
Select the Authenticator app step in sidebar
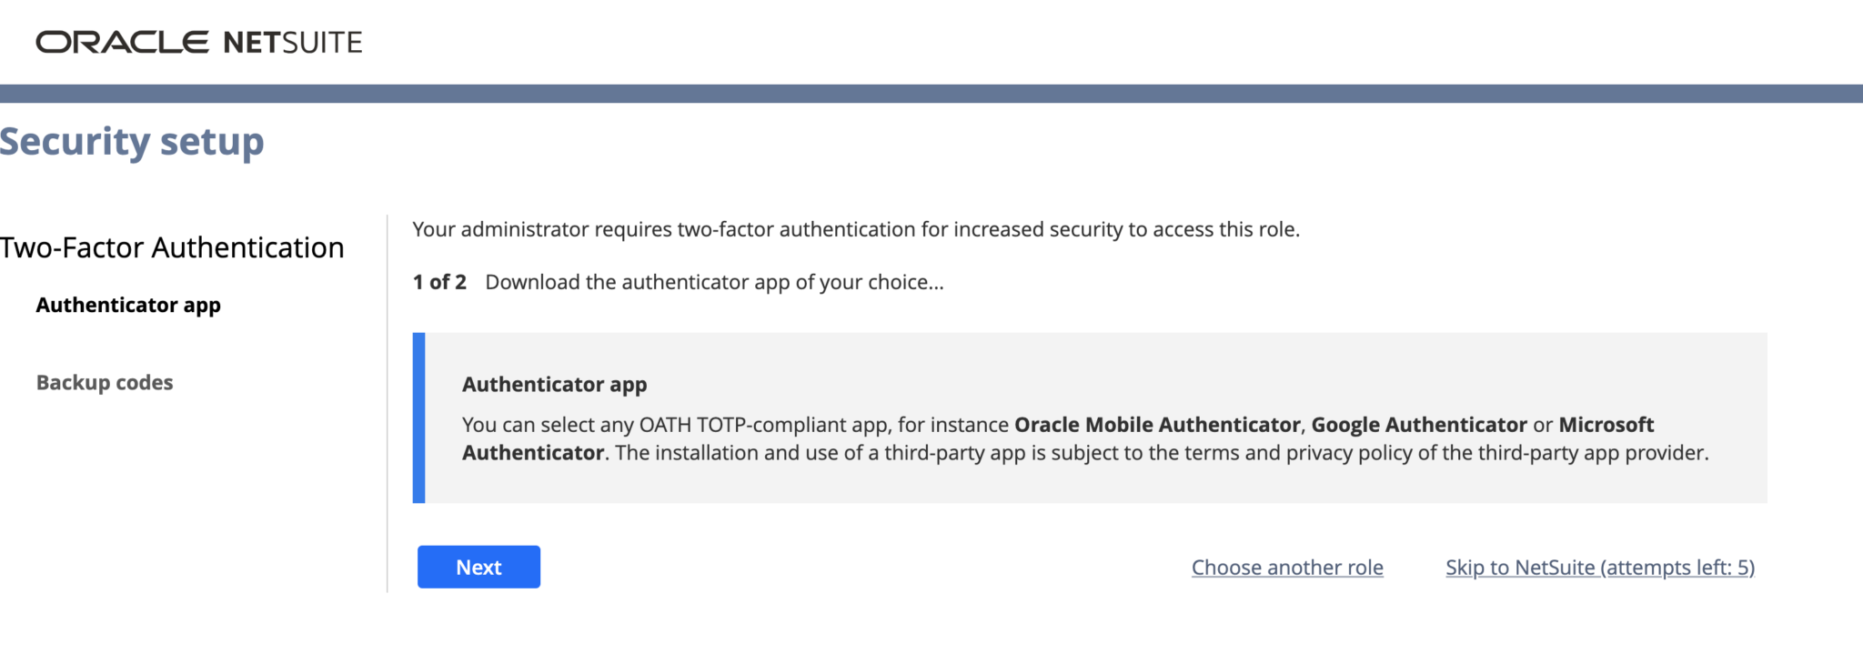point(128,305)
